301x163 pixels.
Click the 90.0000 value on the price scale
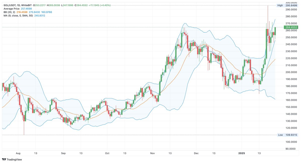pyautogui.click(x=290, y=148)
